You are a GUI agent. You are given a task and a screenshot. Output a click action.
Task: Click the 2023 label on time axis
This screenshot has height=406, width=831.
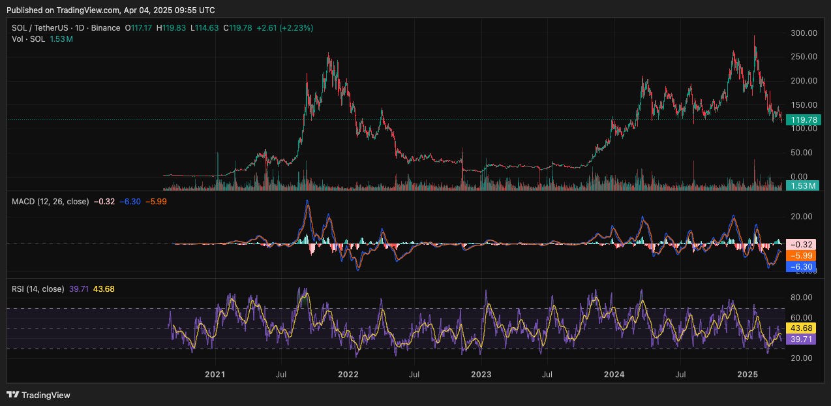point(481,375)
